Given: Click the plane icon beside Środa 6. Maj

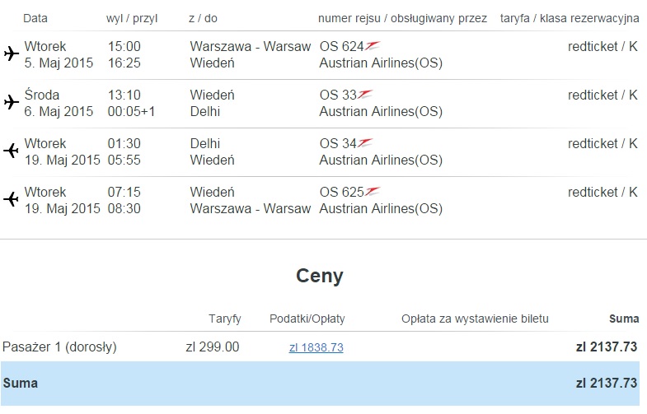Looking at the screenshot, I should (x=12, y=102).
